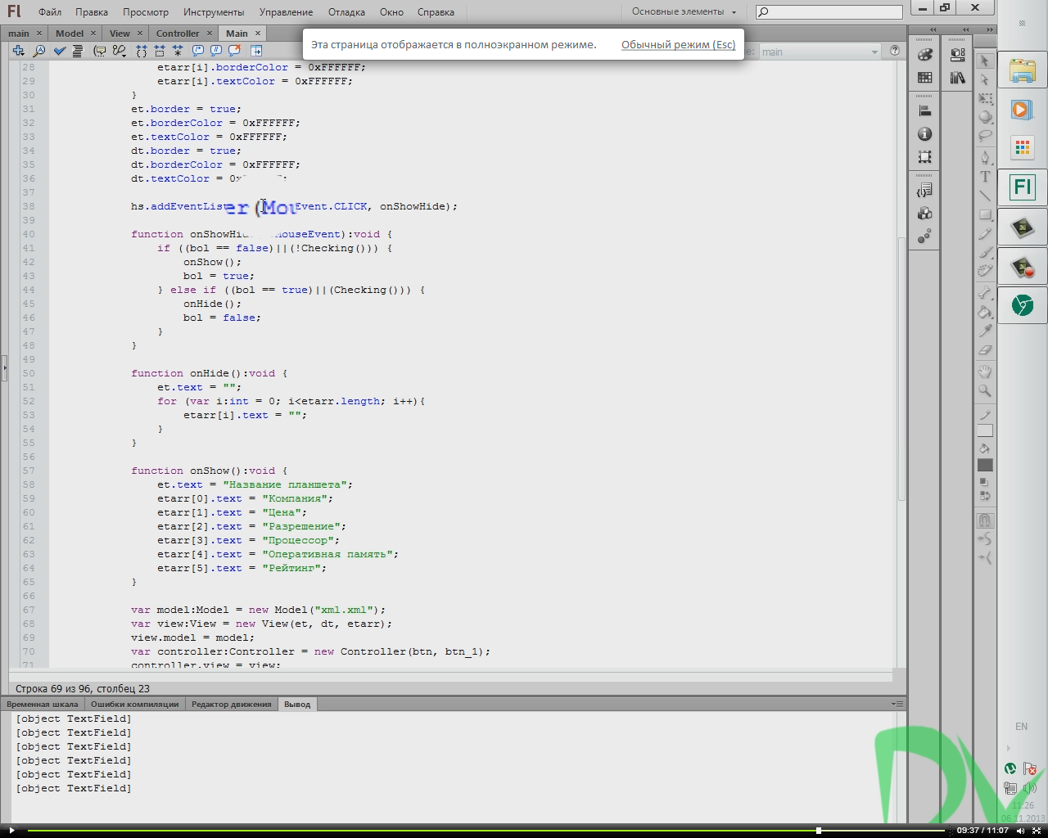The image size is (1048, 838).
Task: Open the Отладка menu
Action: click(x=346, y=12)
